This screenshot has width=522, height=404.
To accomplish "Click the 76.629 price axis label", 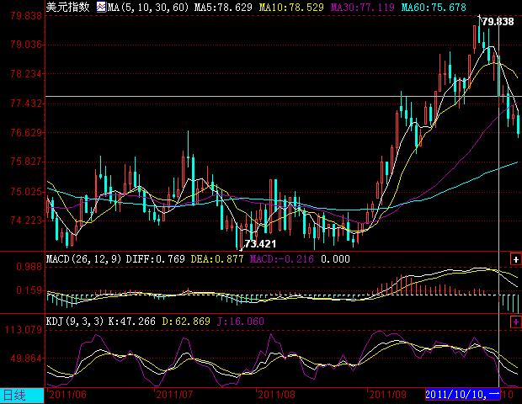I will point(26,132).
